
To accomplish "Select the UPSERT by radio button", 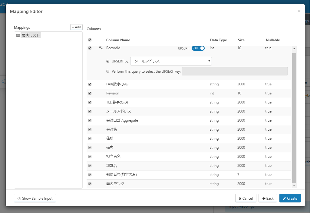I will (x=108, y=61).
